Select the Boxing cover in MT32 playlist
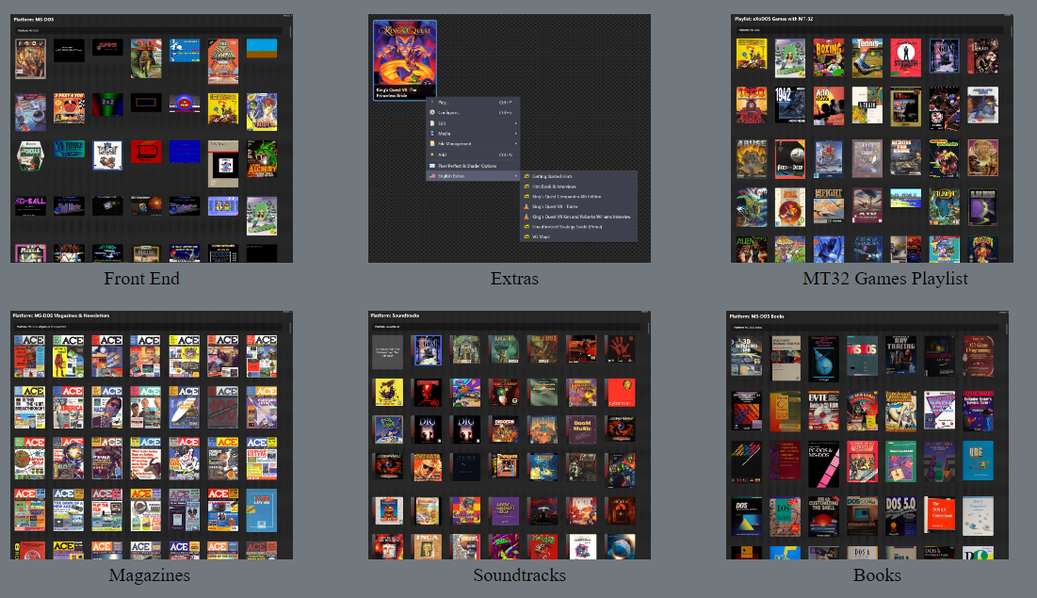 point(829,58)
